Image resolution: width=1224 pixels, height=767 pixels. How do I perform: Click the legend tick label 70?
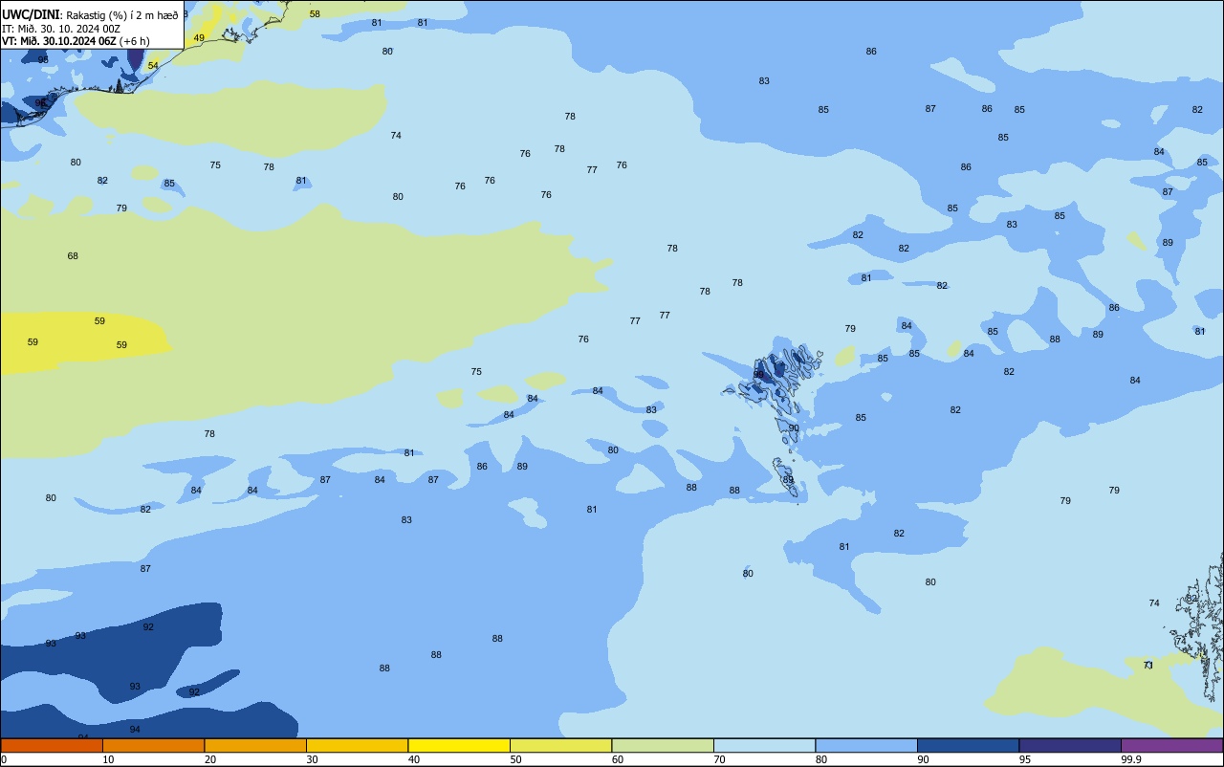pos(719,759)
